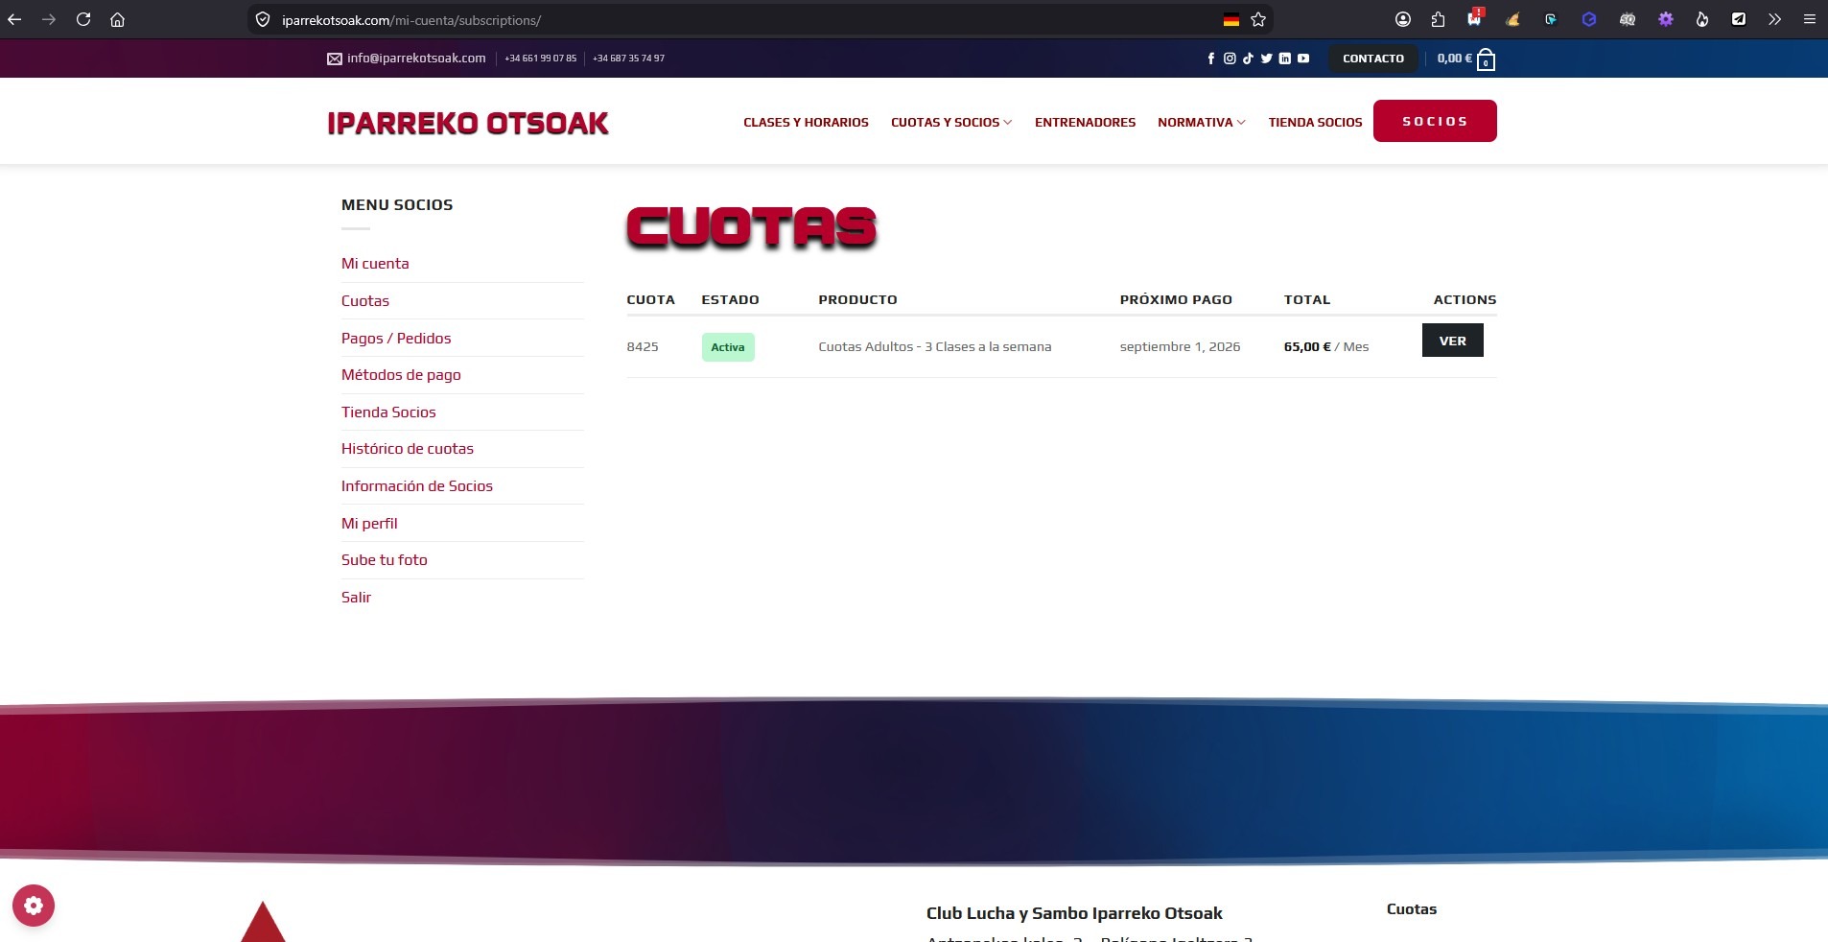Open the Facebook social icon
Screen dimensions: 1828x942
1210,59
